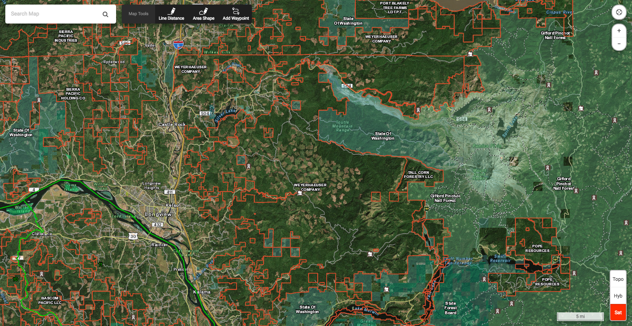
Task: Click the Longview Heights label
Action: click(151, 186)
